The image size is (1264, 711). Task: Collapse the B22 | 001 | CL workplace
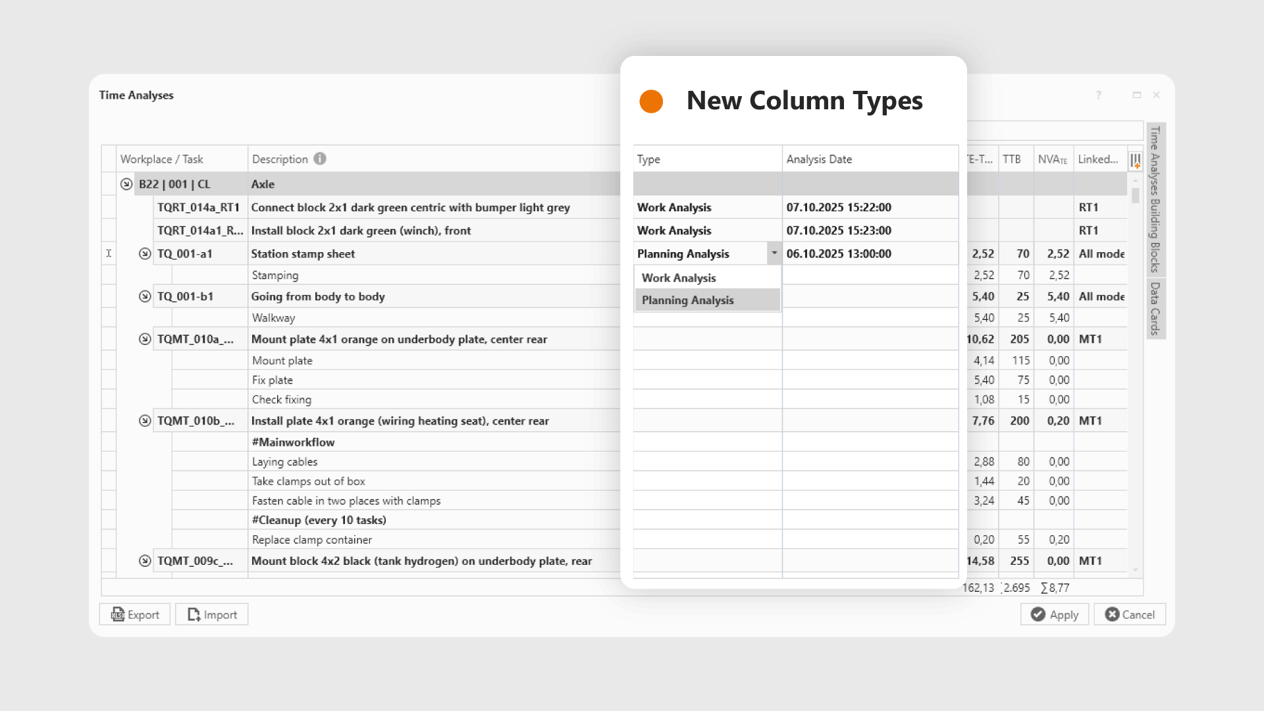coord(126,184)
